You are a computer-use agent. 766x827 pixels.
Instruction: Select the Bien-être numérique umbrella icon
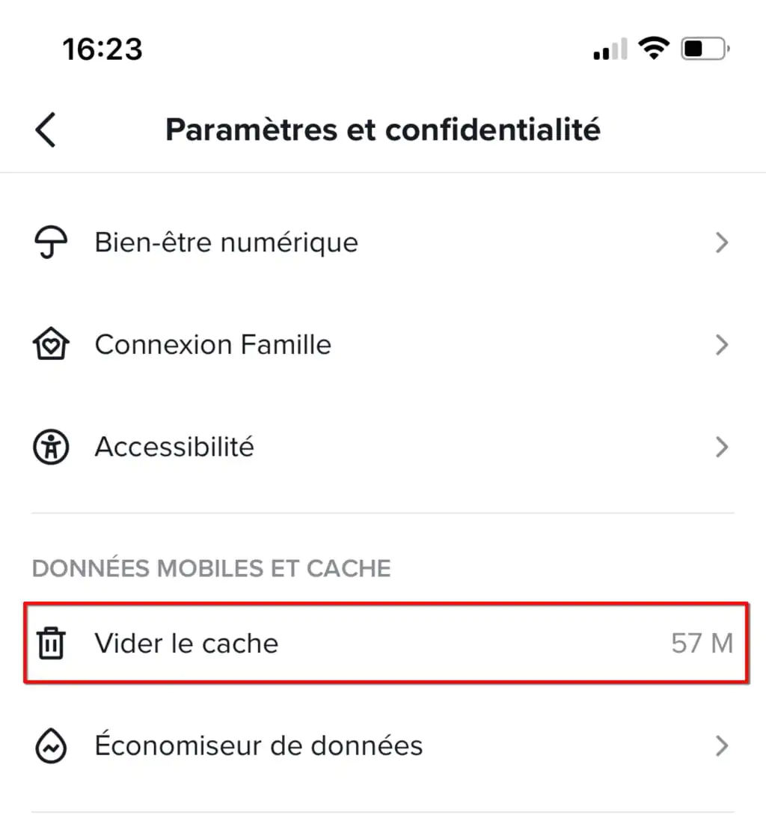[x=49, y=242]
